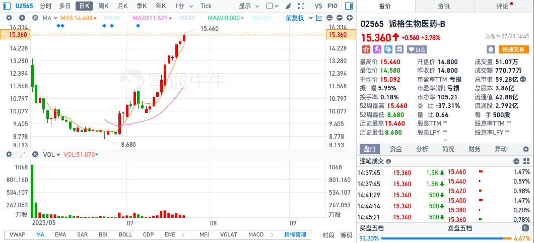Toggle the left sidebar panel icon
534x243 pixels.
pos(7,6)
